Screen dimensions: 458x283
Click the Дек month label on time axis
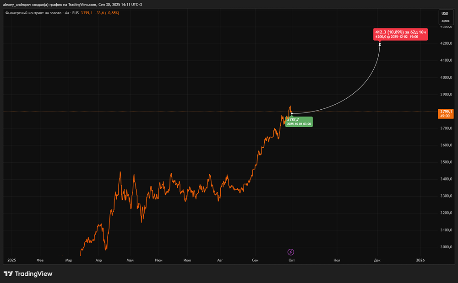coord(377,260)
